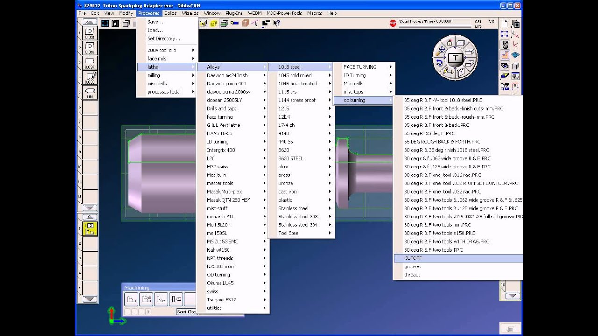Expand the 'face mills' submenu
This screenshot has width=598, height=336.
pos(167,59)
